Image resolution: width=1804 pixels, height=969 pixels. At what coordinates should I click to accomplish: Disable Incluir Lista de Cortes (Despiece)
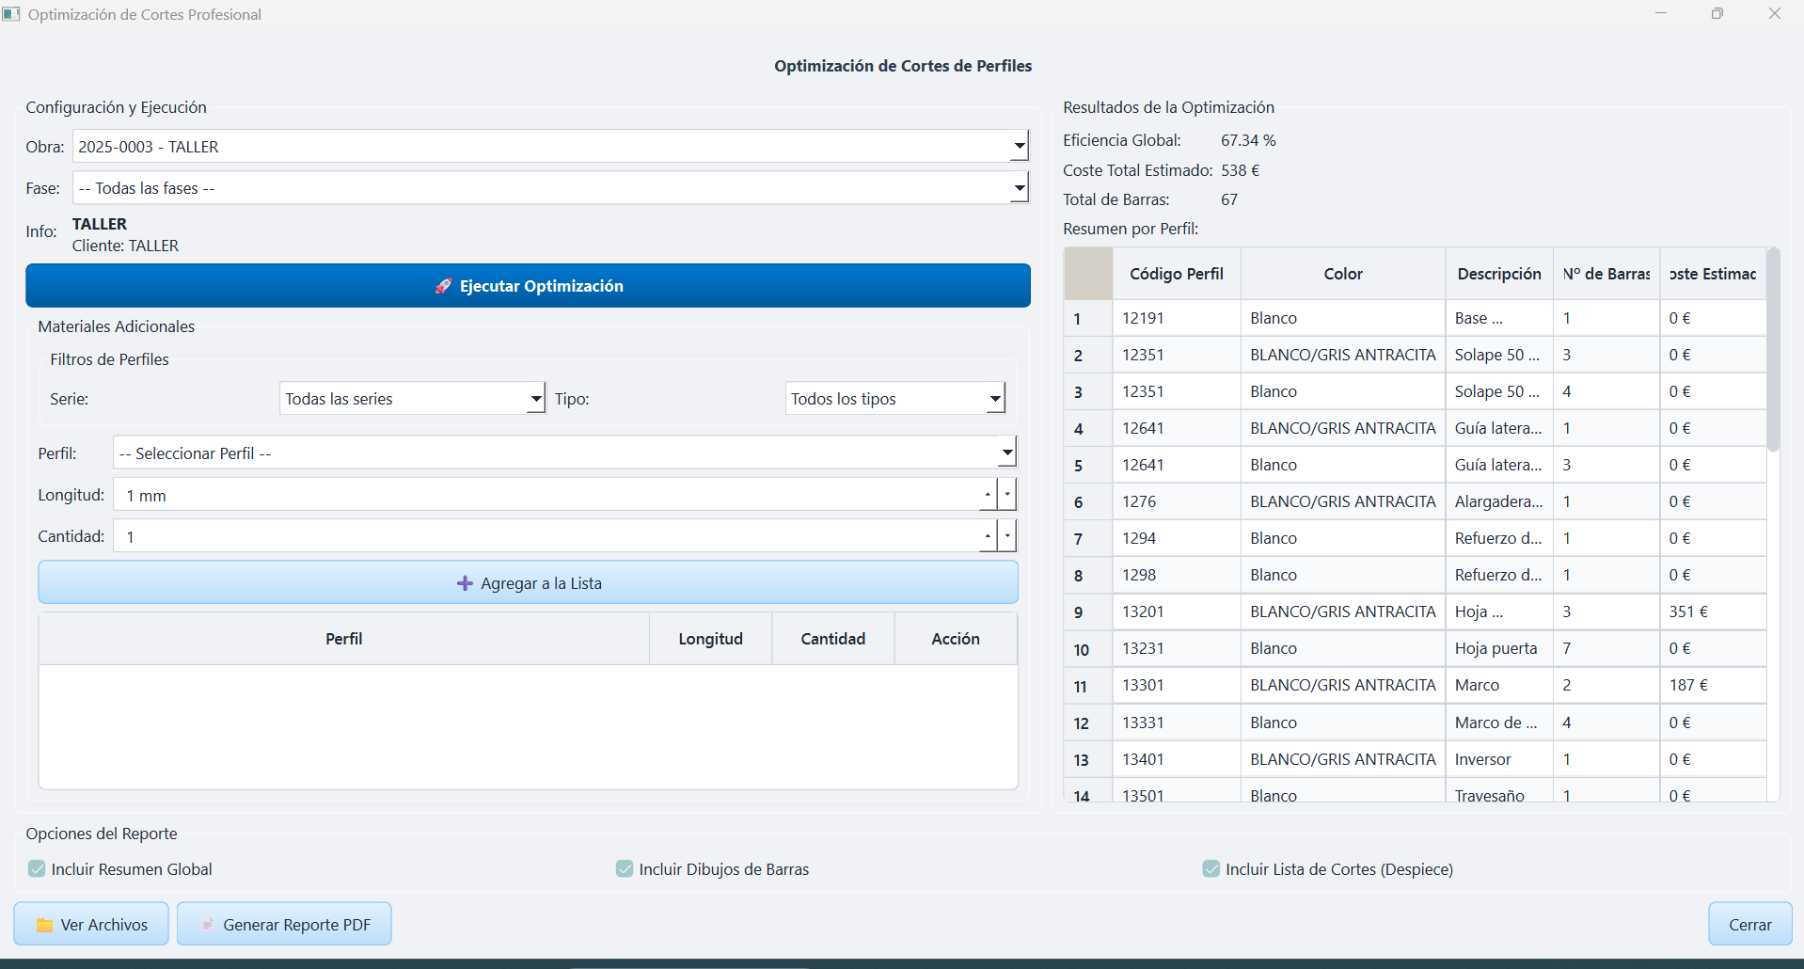1211,869
